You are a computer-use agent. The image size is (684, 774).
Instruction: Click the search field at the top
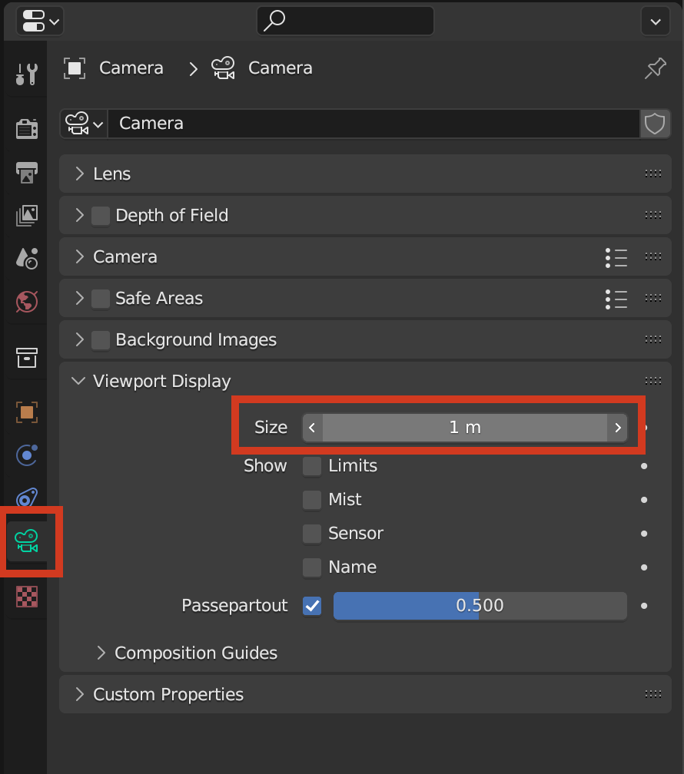coord(344,21)
